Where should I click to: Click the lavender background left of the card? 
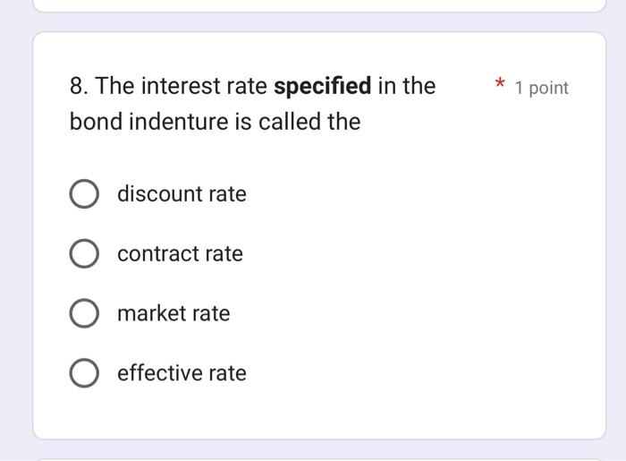pyautogui.click(x=16, y=235)
